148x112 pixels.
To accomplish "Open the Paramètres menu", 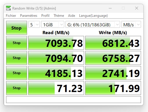I will [x=28, y=16].
